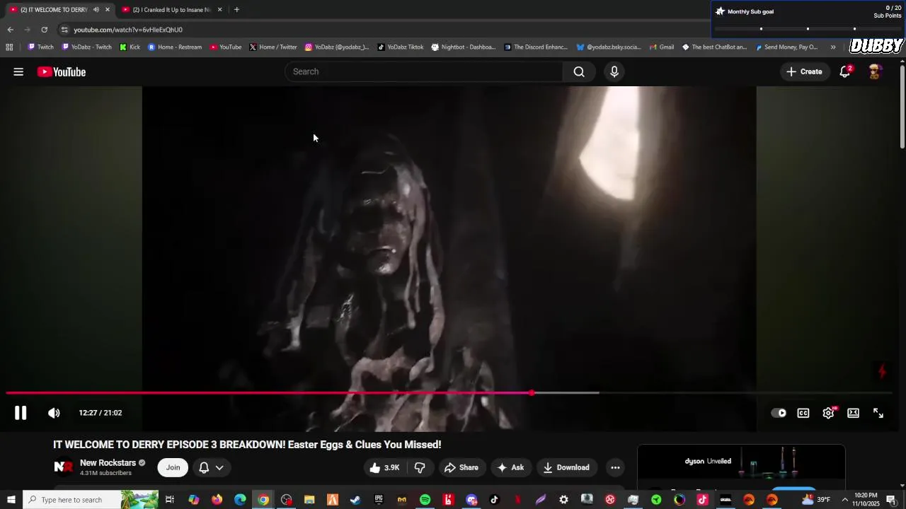Open the player settings gear
Viewport: 906px width, 509px height.
829,413
